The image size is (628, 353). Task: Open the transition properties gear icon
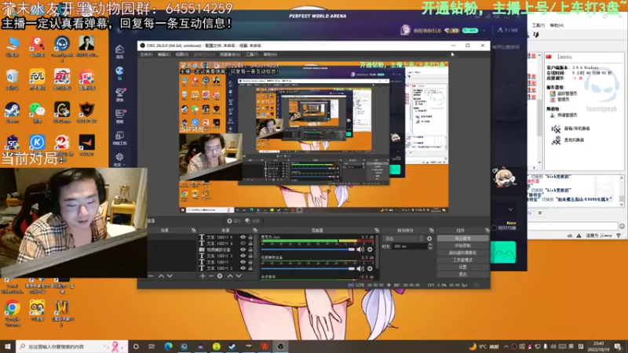(x=429, y=238)
